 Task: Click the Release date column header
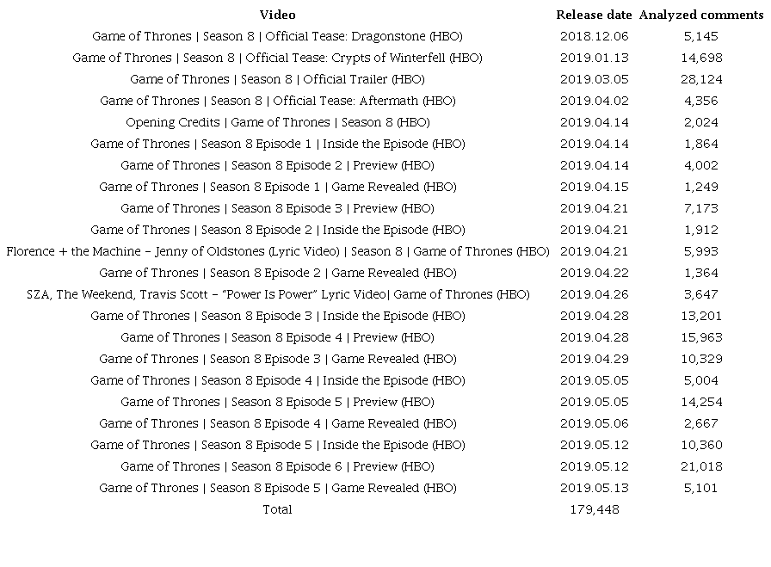tap(594, 15)
